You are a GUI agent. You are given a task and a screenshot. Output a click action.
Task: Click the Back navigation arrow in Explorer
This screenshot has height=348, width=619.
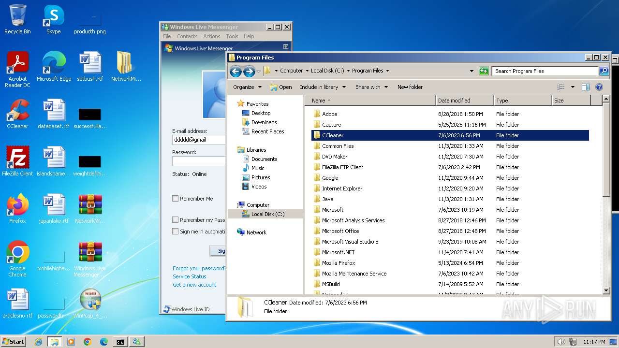(236, 71)
